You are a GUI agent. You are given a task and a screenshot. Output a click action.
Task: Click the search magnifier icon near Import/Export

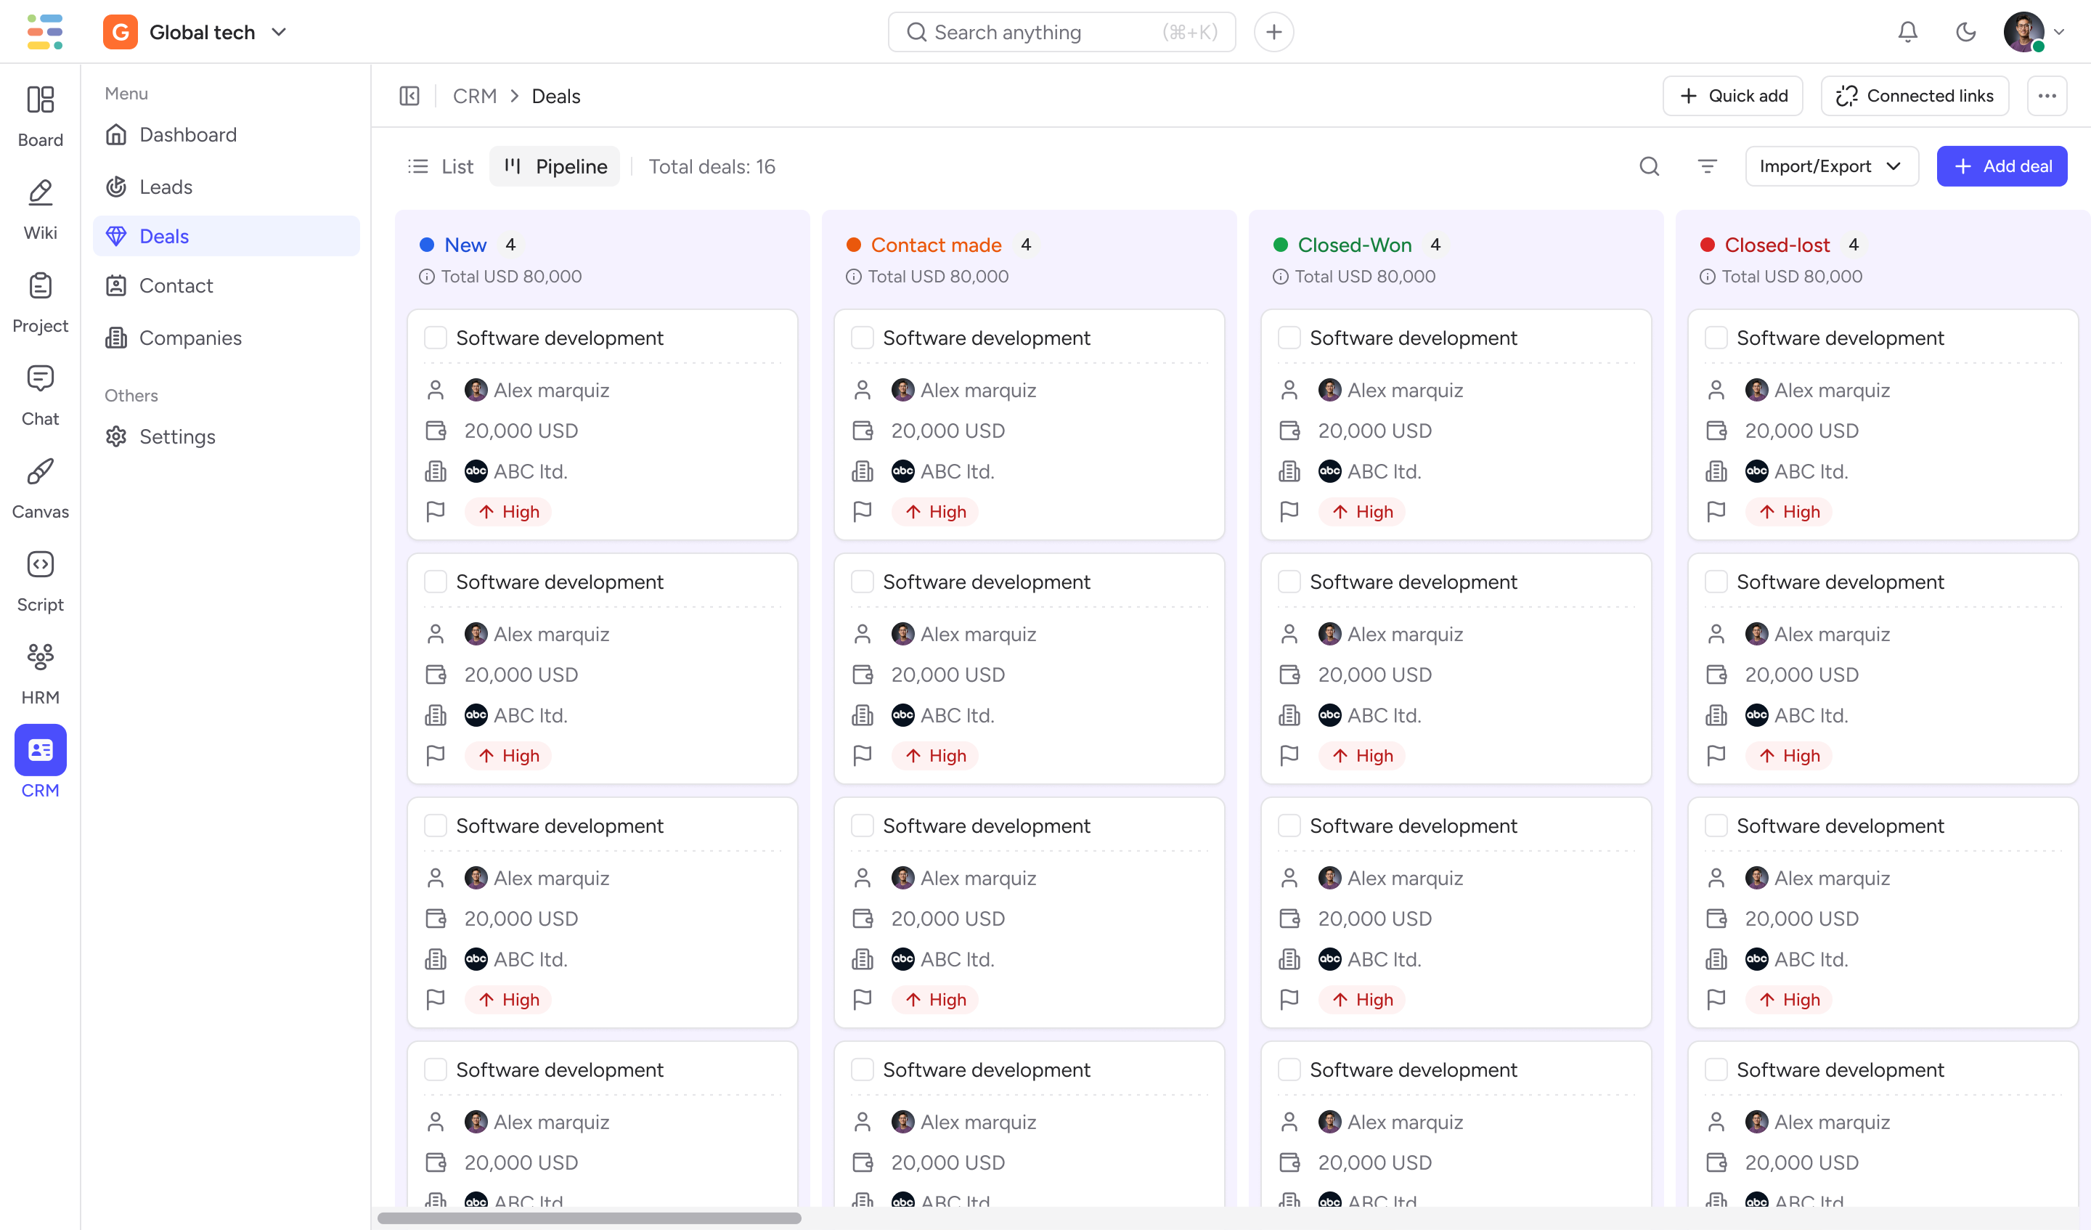click(x=1649, y=167)
